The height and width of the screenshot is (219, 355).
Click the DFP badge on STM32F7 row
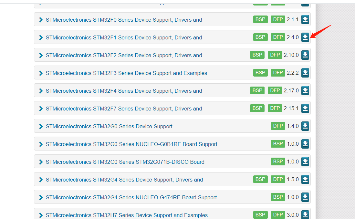pyautogui.click(x=275, y=108)
